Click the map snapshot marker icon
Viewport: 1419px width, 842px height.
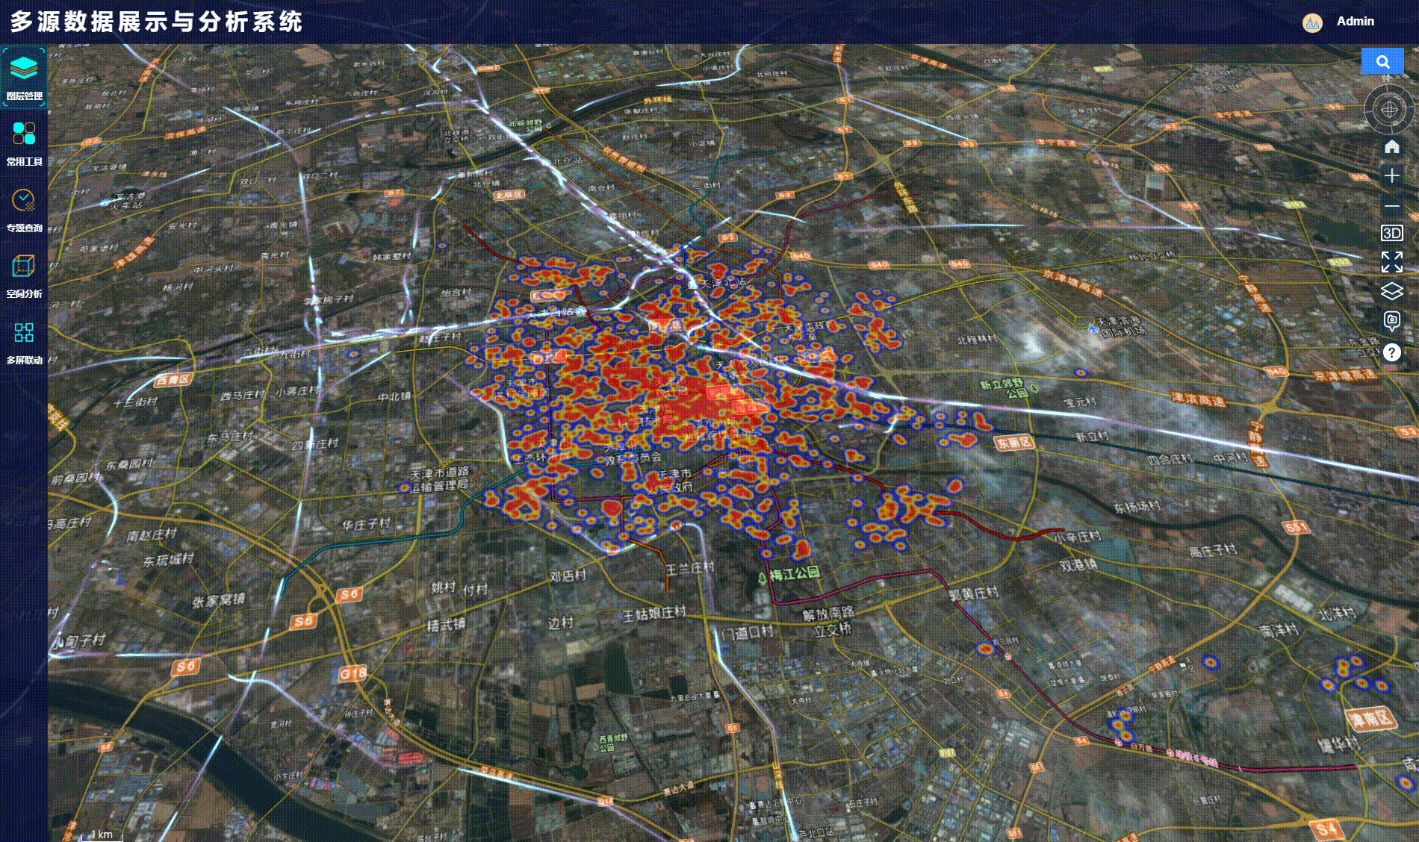click(x=1391, y=321)
